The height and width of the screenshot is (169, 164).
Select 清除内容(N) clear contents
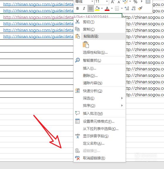pos(99,83)
